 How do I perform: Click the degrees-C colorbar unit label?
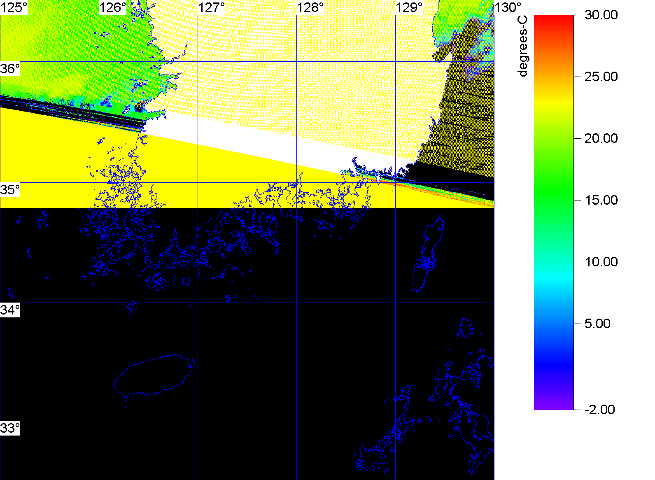click(522, 46)
